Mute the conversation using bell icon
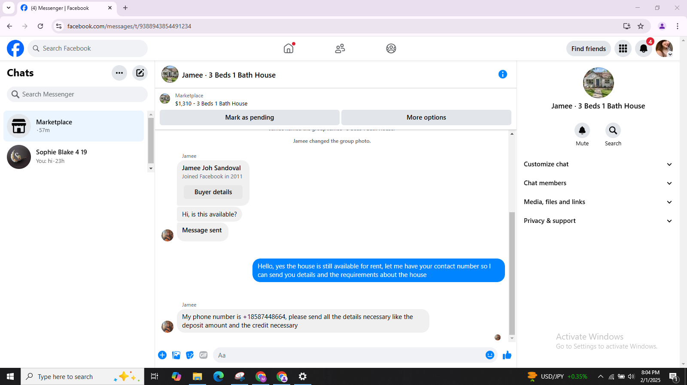The width and height of the screenshot is (687, 385). click(582, 130)
